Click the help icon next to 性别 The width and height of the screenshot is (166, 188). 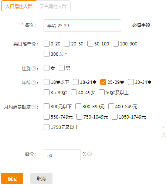pos(34,69)
